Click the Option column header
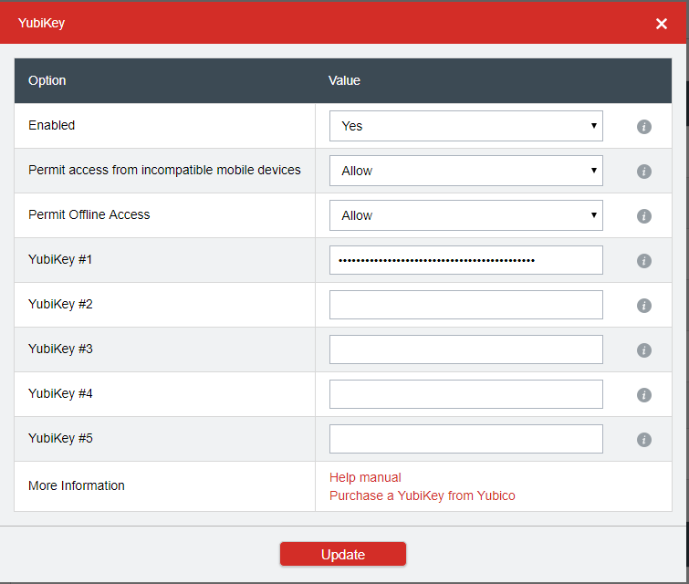Screen dimensions: 689x584 [x=47, y=81]
